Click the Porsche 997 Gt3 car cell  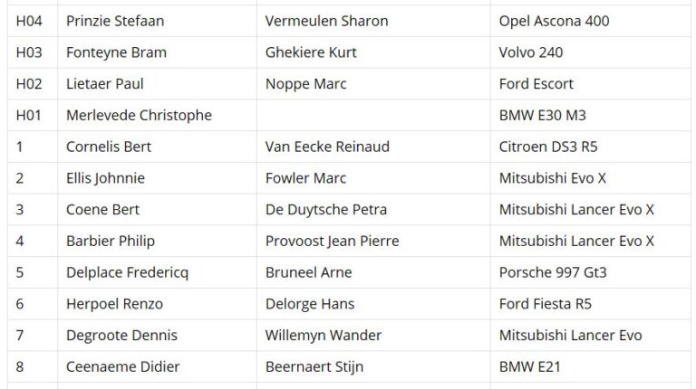click(590, 272)
